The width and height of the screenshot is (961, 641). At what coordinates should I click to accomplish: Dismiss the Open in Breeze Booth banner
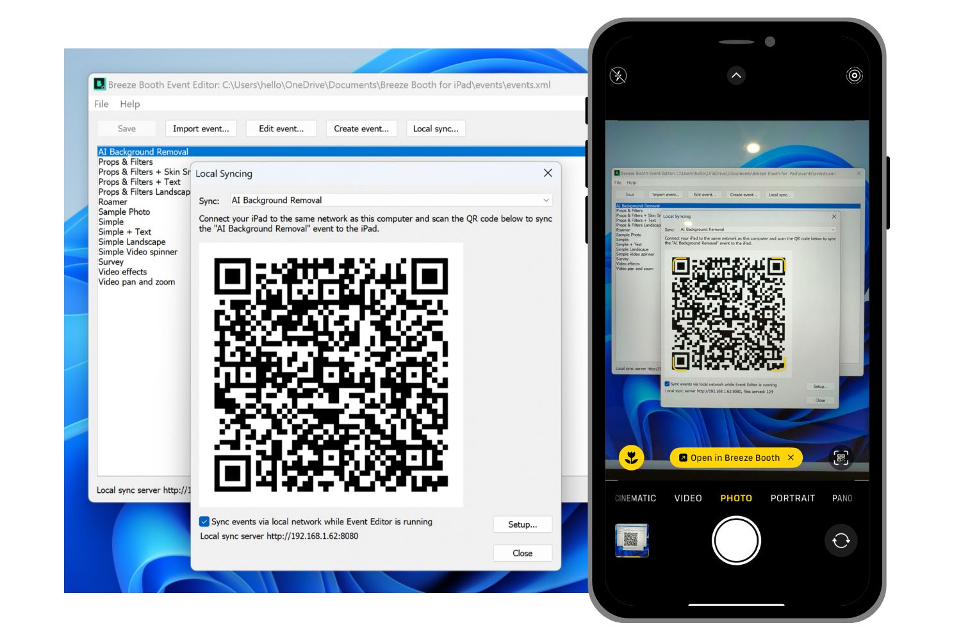[791, 458]
